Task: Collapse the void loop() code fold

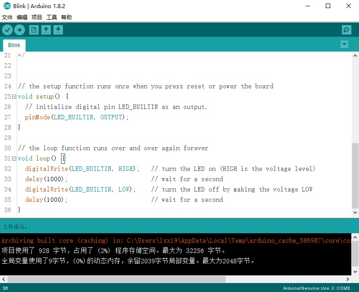Action: (x=14, y=159)
